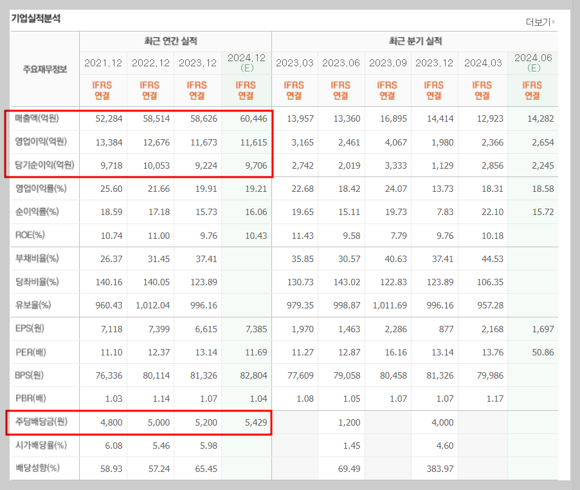The image size is (580, 490).
Task: Click the 13,384 operating profit value
Action: click(109, 142)
